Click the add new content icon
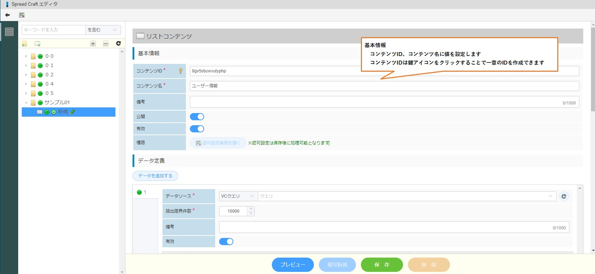595x274 pixels. (37, 44)
